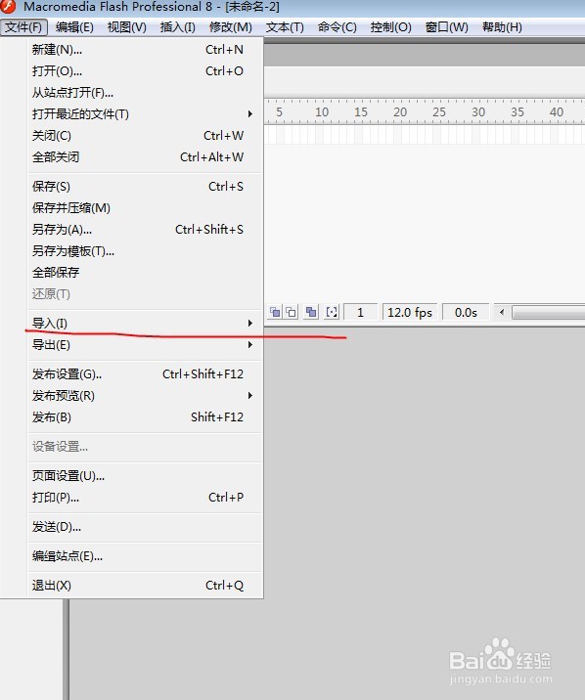Select 发送(D)... menu entry
Screen dimensions: 585x700
[x=145, y=527]
